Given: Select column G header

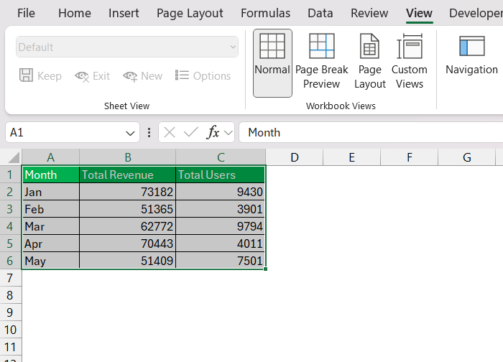Looking at the screenshot, I should pyautogui.click(x=467, y=157).
